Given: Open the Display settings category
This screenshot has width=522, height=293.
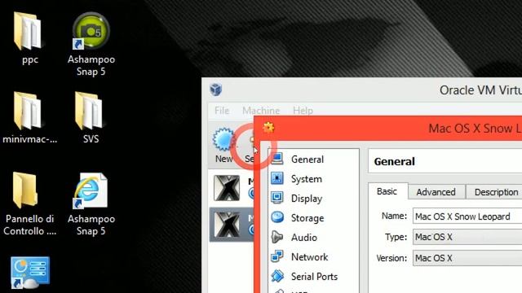Looking at the screenshot, I should pos(307,199).
